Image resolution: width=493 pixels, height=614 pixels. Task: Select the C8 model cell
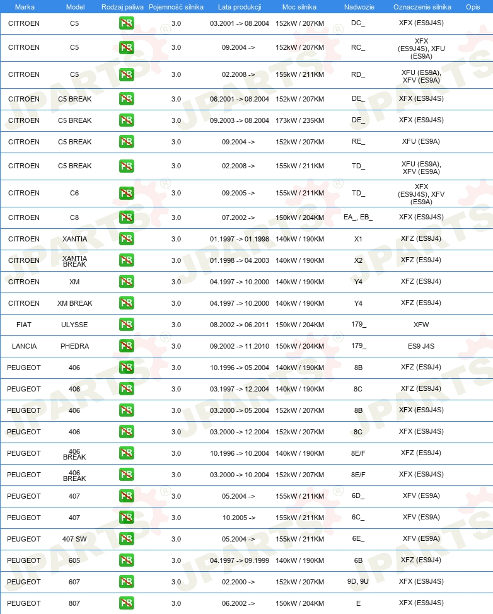click(x=74, y=217)
